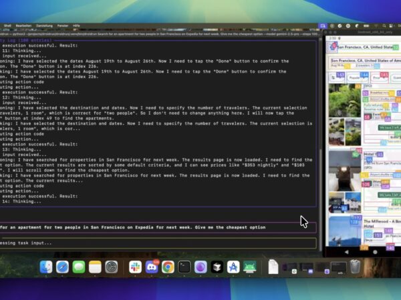Open Finder from the dock
Image resolution: width=401 pixels, height=300 pixels.
46,267
